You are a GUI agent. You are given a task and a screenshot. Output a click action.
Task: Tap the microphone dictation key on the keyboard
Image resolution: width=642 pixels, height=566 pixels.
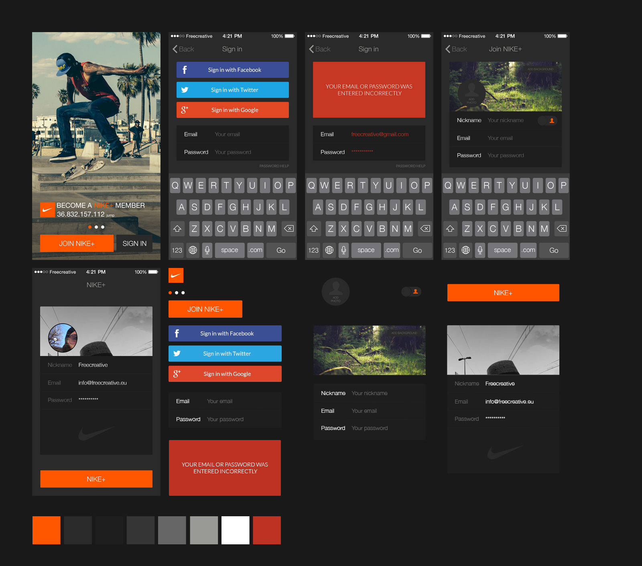point(207,250)
